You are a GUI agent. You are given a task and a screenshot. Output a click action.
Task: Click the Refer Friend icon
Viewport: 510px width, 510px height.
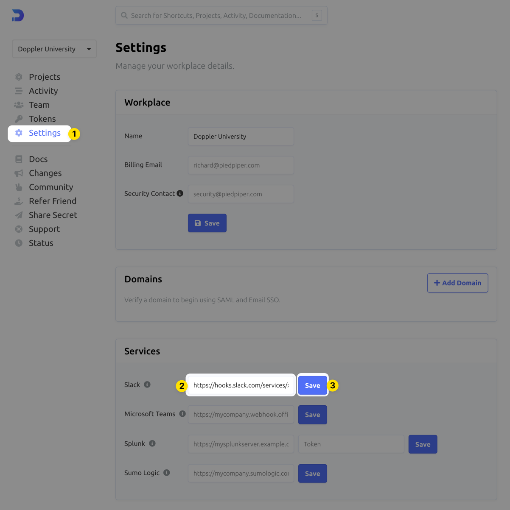point(19,201)
